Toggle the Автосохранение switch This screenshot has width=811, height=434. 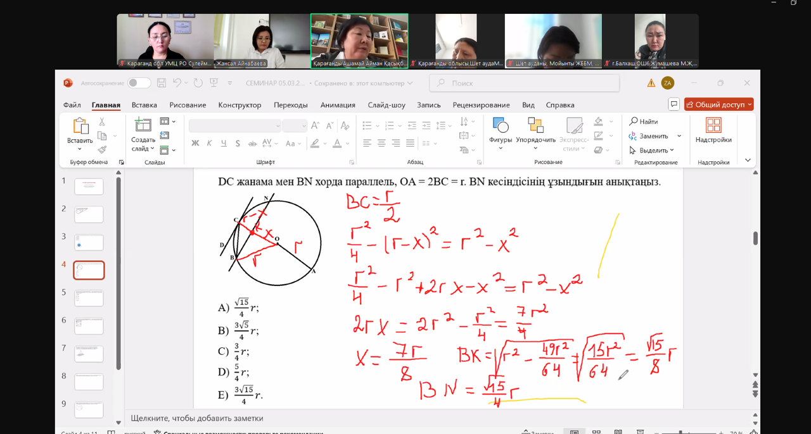pos(139,83)
